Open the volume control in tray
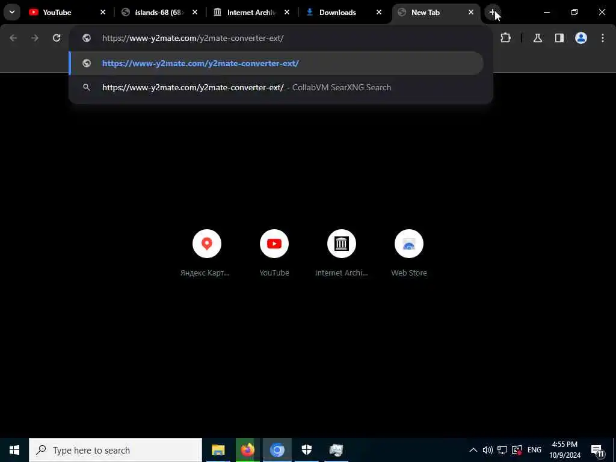616x462 pixels. (x=487, y=450)
